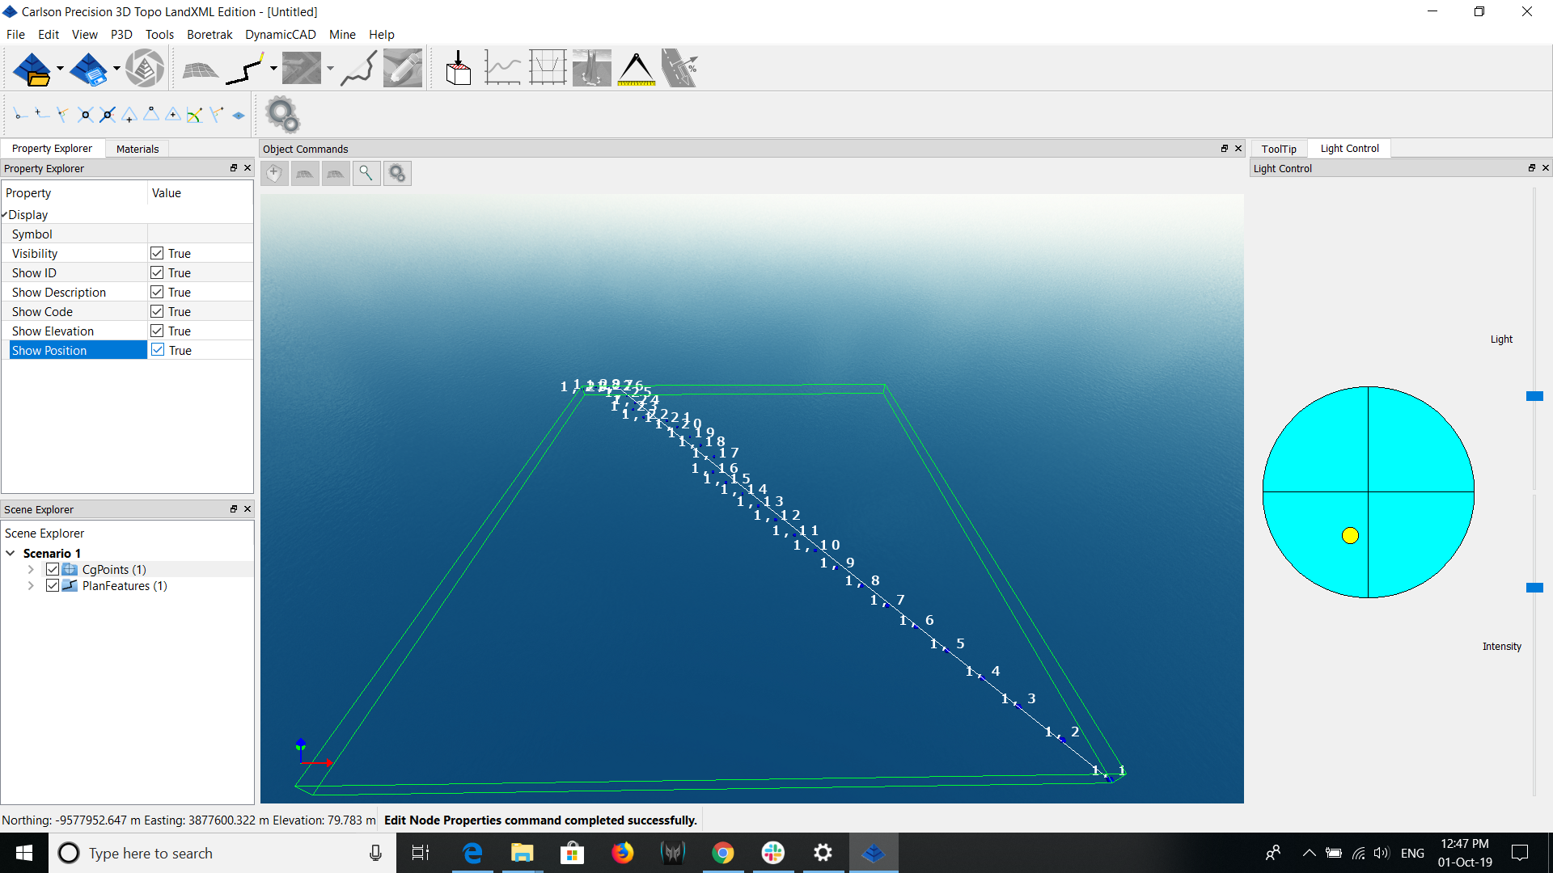Image resolution: width=1553 pixels, height=873 pixels.
Task: Select the Property Explorer tab
Action: pos(52,149)
